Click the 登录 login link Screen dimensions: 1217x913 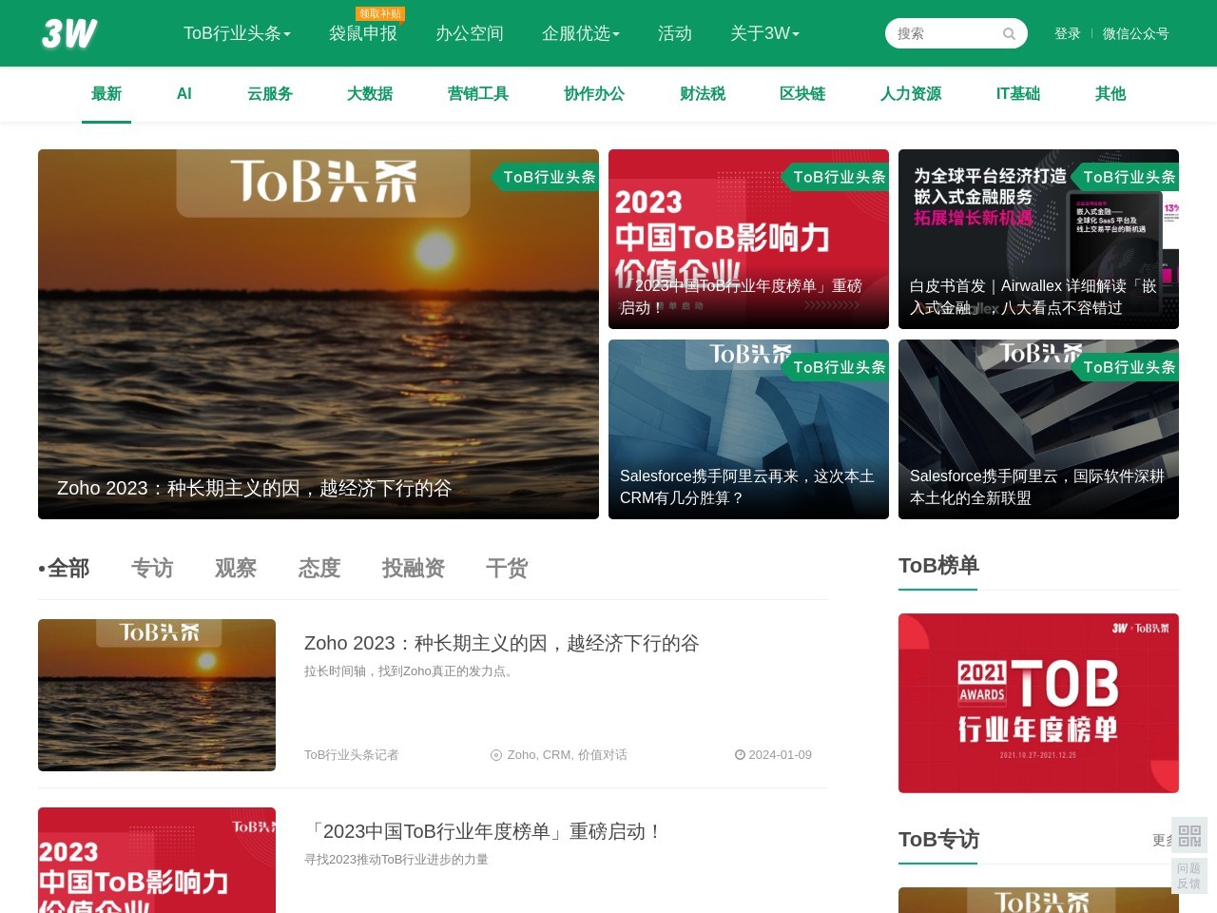[1067, 33]
